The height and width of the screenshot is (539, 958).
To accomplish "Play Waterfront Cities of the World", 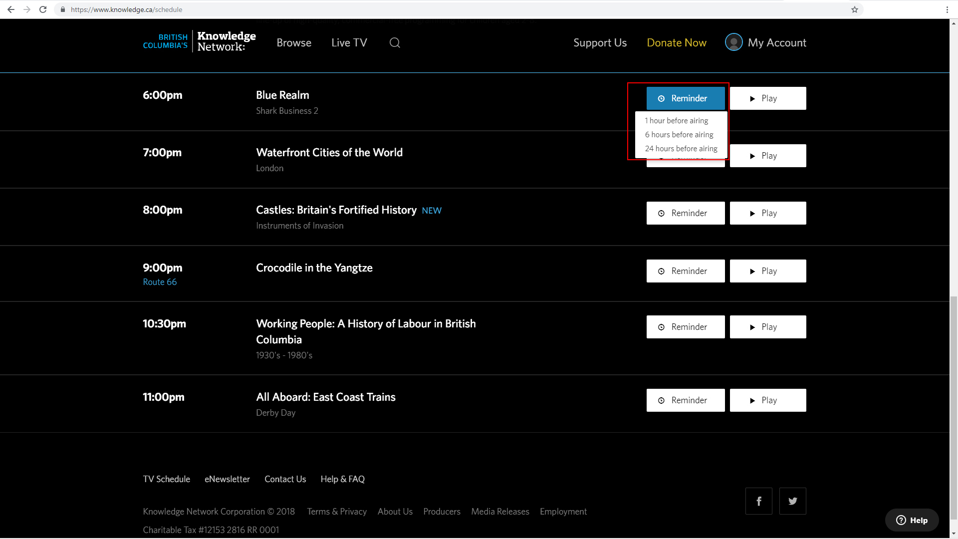I will coord(768,156).
